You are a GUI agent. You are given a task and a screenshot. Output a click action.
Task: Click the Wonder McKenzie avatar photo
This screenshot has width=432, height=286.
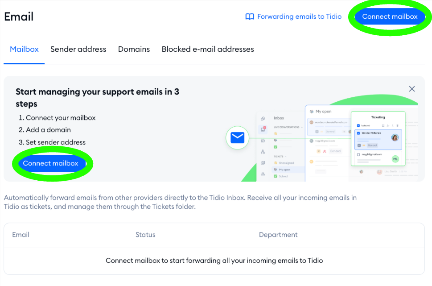395,137
